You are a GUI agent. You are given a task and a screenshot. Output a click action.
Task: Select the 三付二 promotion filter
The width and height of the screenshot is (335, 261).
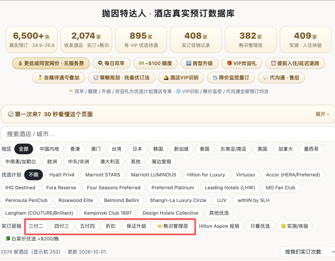coord(36,226)
